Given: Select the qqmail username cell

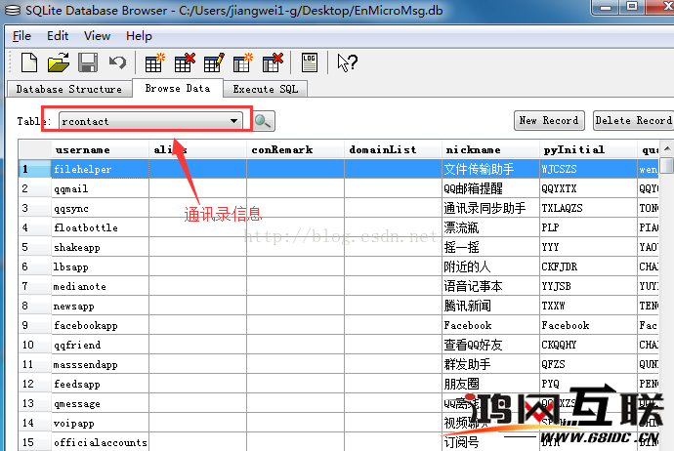Looking at the screenshot, I should [101, 188].
